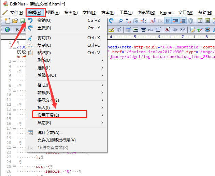Click the New document toolbar icon
Screen dimensions: 215x176
[8, 21]
